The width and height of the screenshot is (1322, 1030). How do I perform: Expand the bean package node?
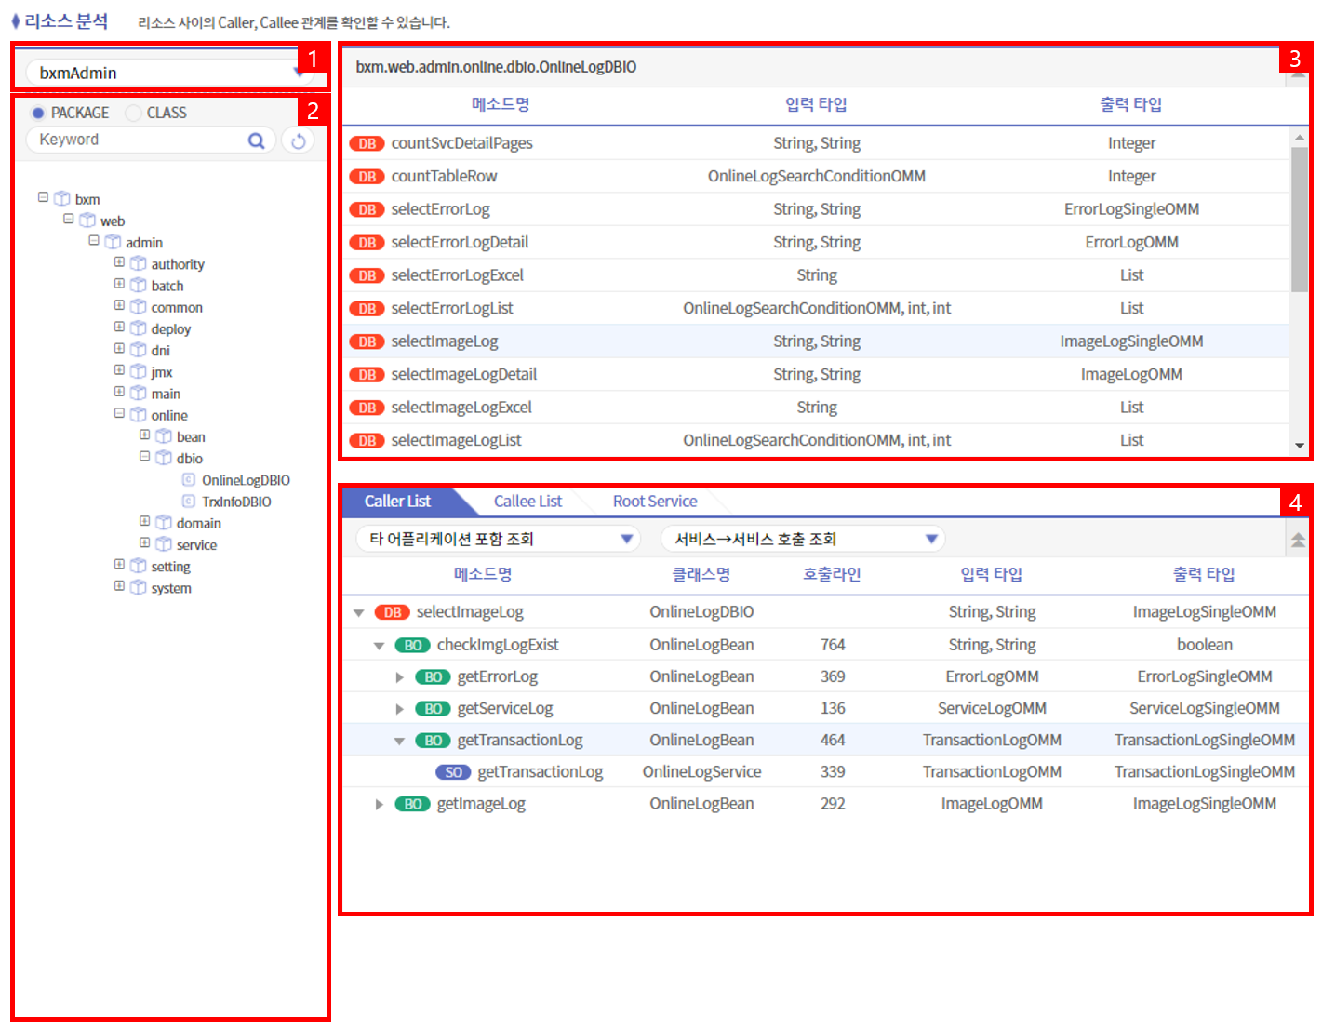pyautogui.click(x=144, y=435)
